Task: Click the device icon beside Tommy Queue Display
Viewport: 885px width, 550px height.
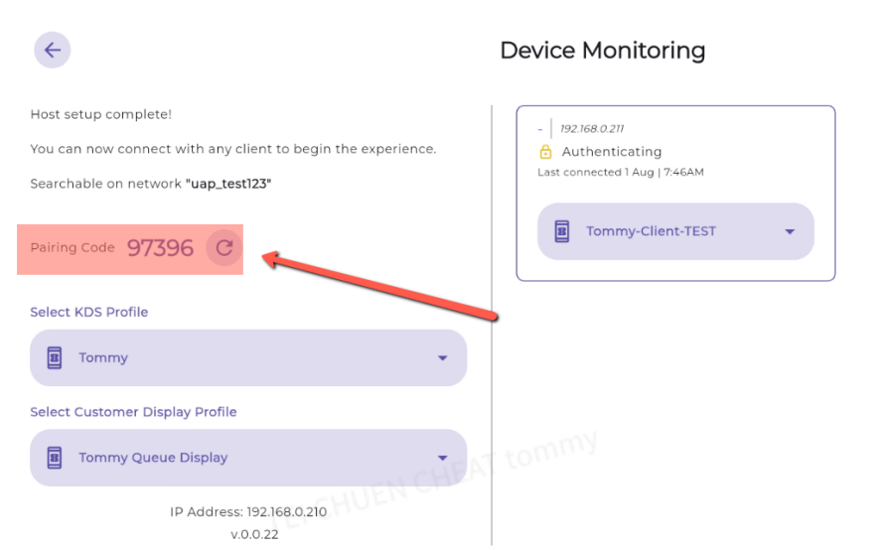Action: pos(56,458)
